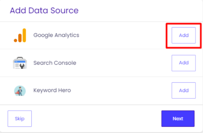The width and height of the screenshot is (203, 133).
Task: Select the Search Console text label
Action: click(x=55, y=63)
